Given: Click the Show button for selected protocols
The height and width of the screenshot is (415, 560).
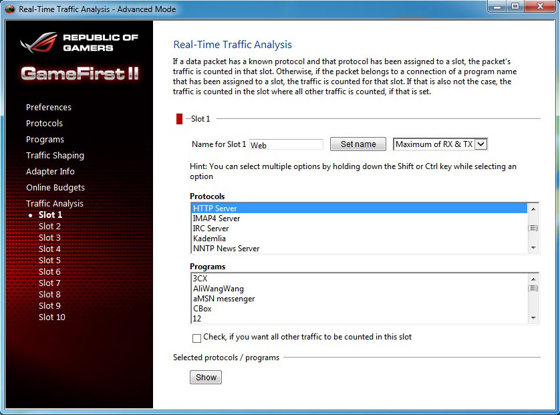Looking at the screenshot, I should pos(206,377).
